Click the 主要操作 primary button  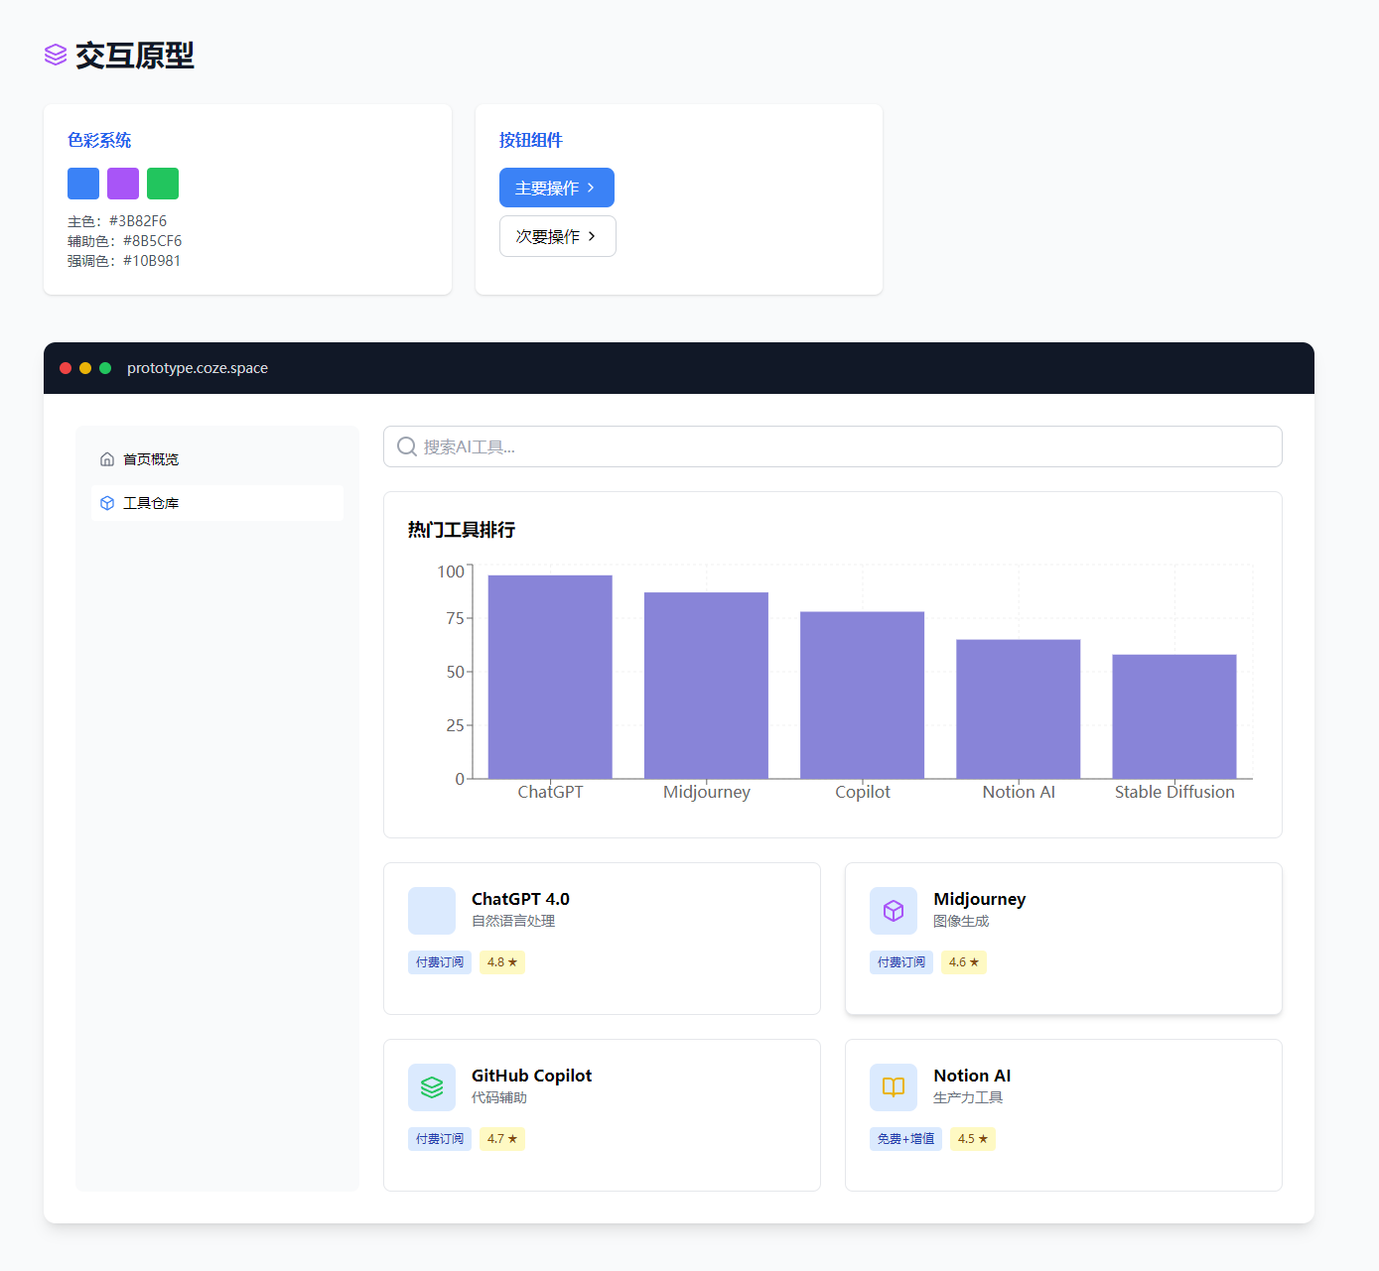tap(557, 188)
